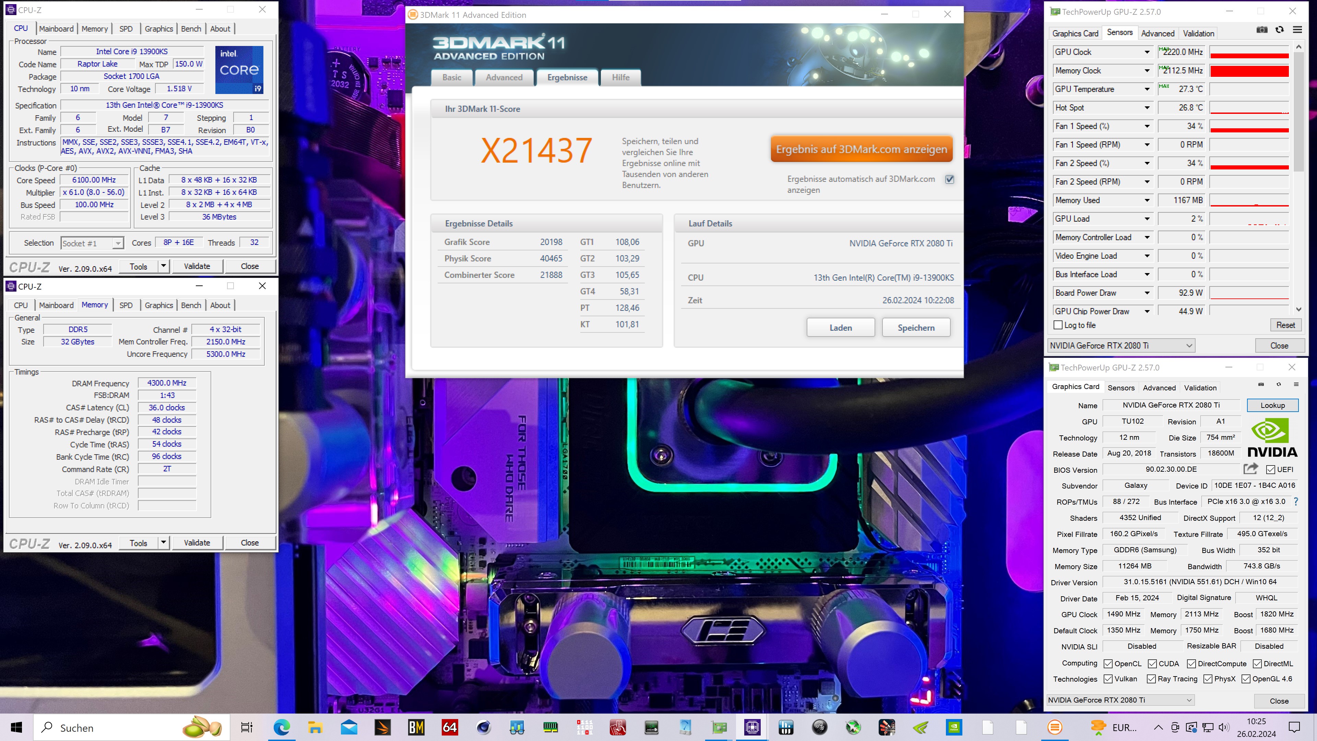Open the GPU-Z graphics card taskbar icon
The image size is (1317, 741).
[719, 727]
